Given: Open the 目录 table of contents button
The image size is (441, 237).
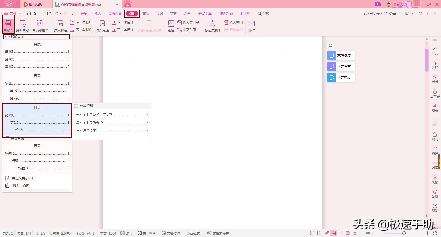Looking at the screenshot, I should click(8, 26).
